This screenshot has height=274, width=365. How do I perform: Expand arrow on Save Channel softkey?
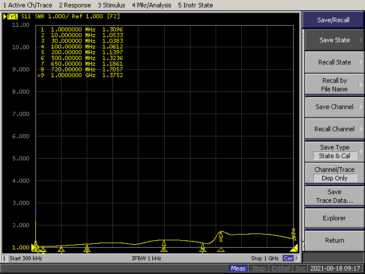click(360, 107)
